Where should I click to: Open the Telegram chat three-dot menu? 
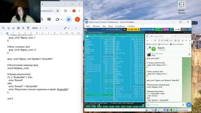coord(189,49)
